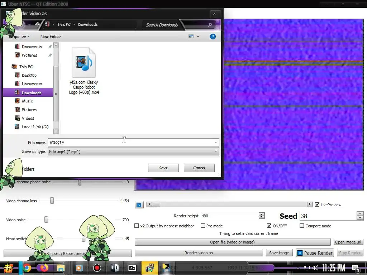Increase the Seed value stepper
This screenshot has width=367, height=275.
(x=360, y=213)
